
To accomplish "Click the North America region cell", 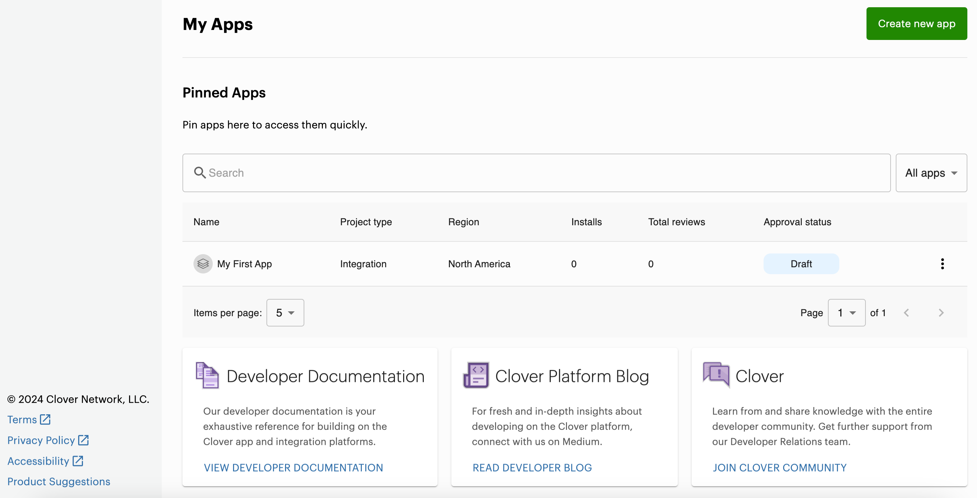I will point(479,263).
